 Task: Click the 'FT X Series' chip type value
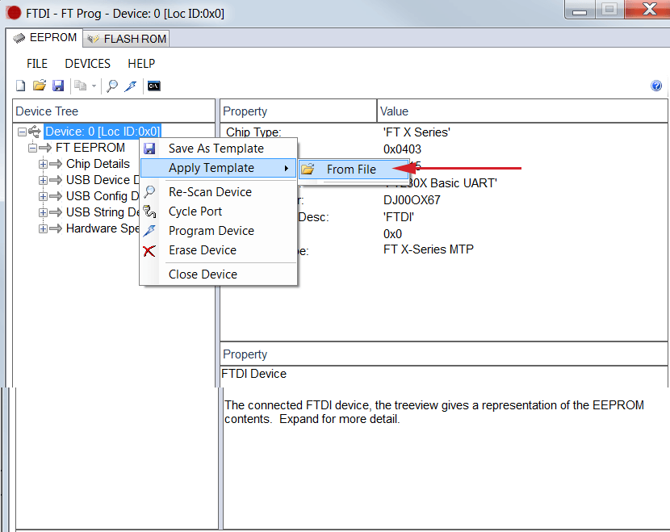417,132
